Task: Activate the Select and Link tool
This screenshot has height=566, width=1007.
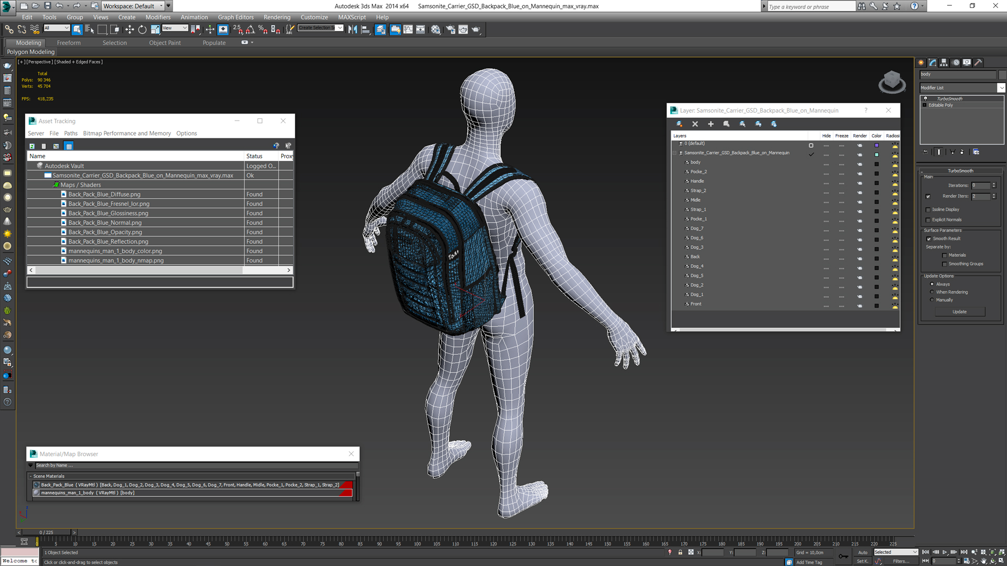Action: 9,29
